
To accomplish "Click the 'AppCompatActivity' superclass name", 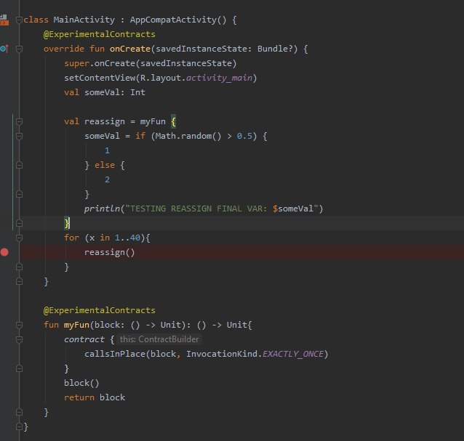I will click(173, 20).
